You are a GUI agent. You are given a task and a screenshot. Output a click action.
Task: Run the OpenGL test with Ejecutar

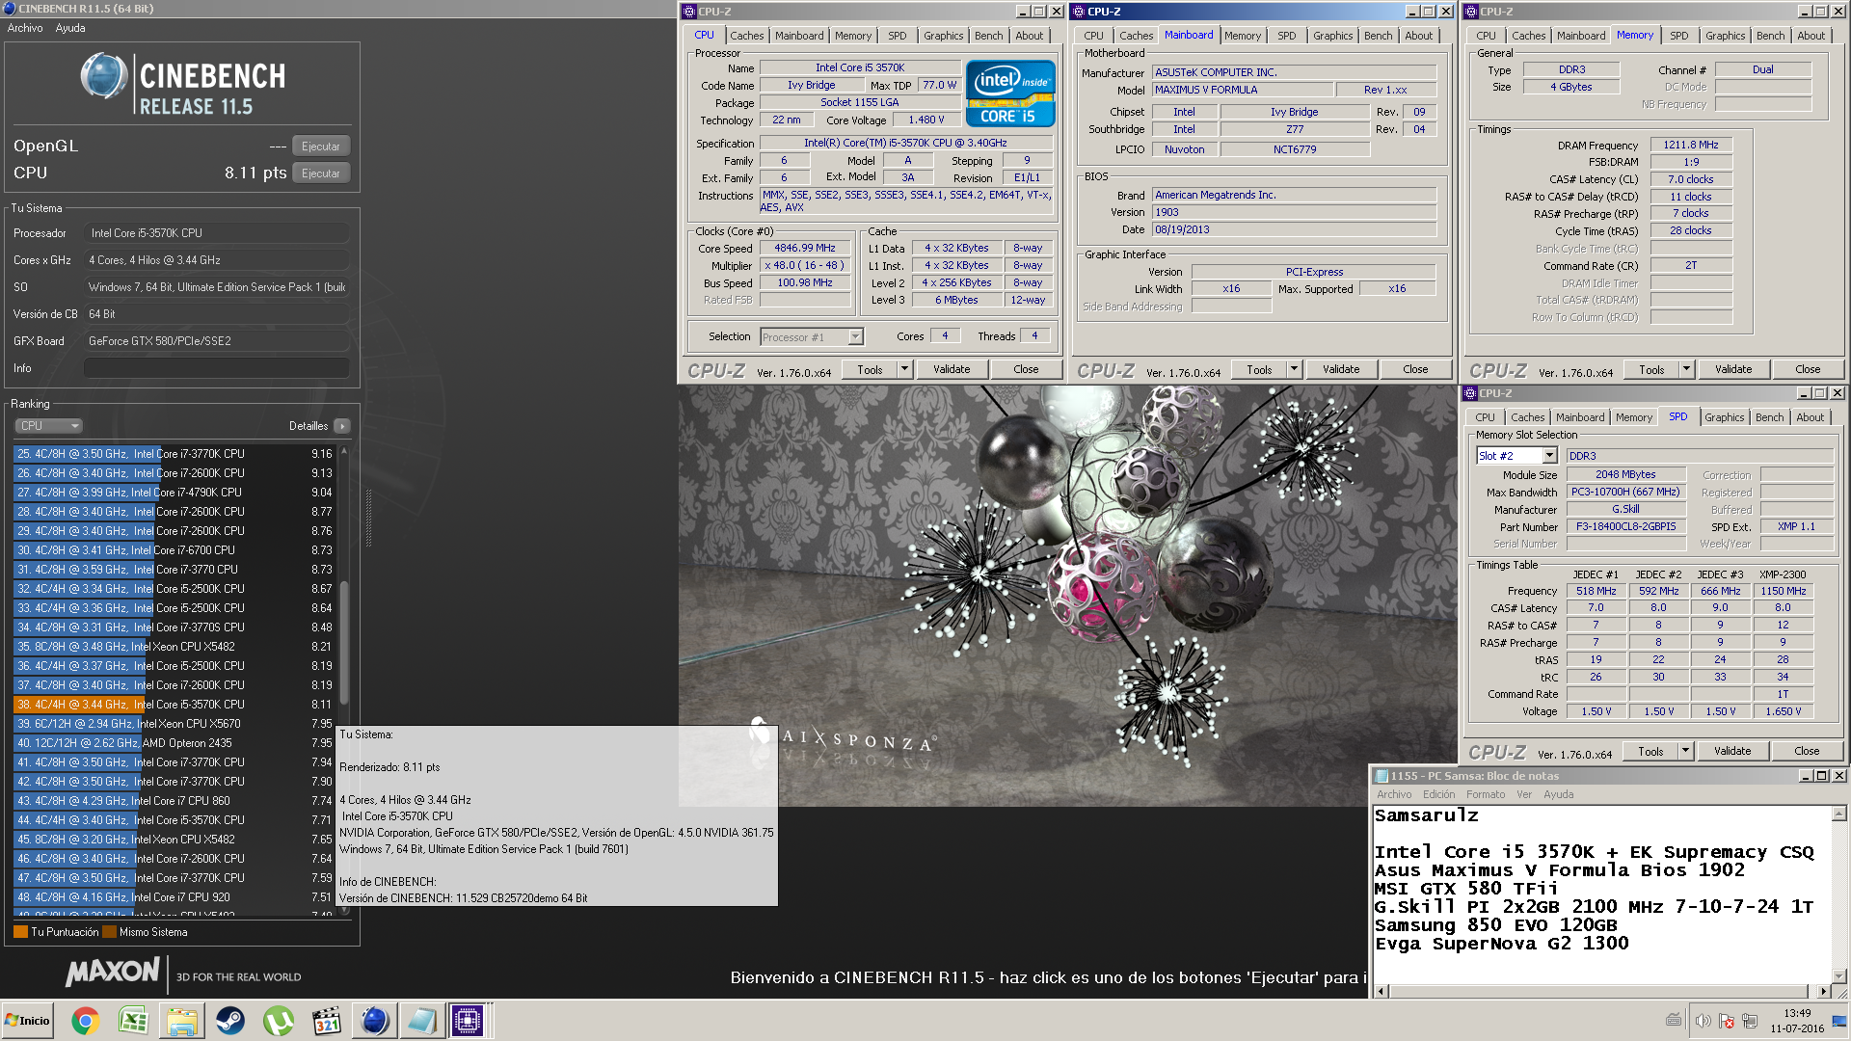[x=321, y=147]
